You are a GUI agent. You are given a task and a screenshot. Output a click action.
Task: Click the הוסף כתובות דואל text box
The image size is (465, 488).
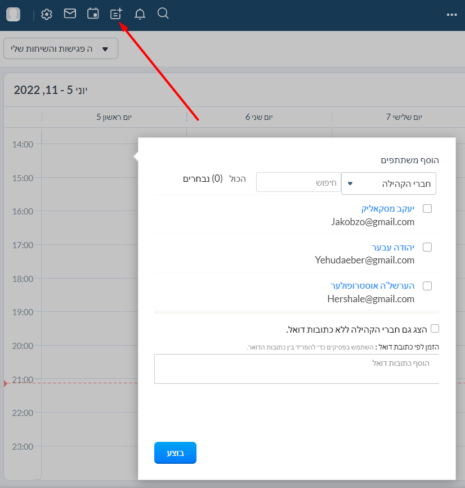click(x=296, y=369)
